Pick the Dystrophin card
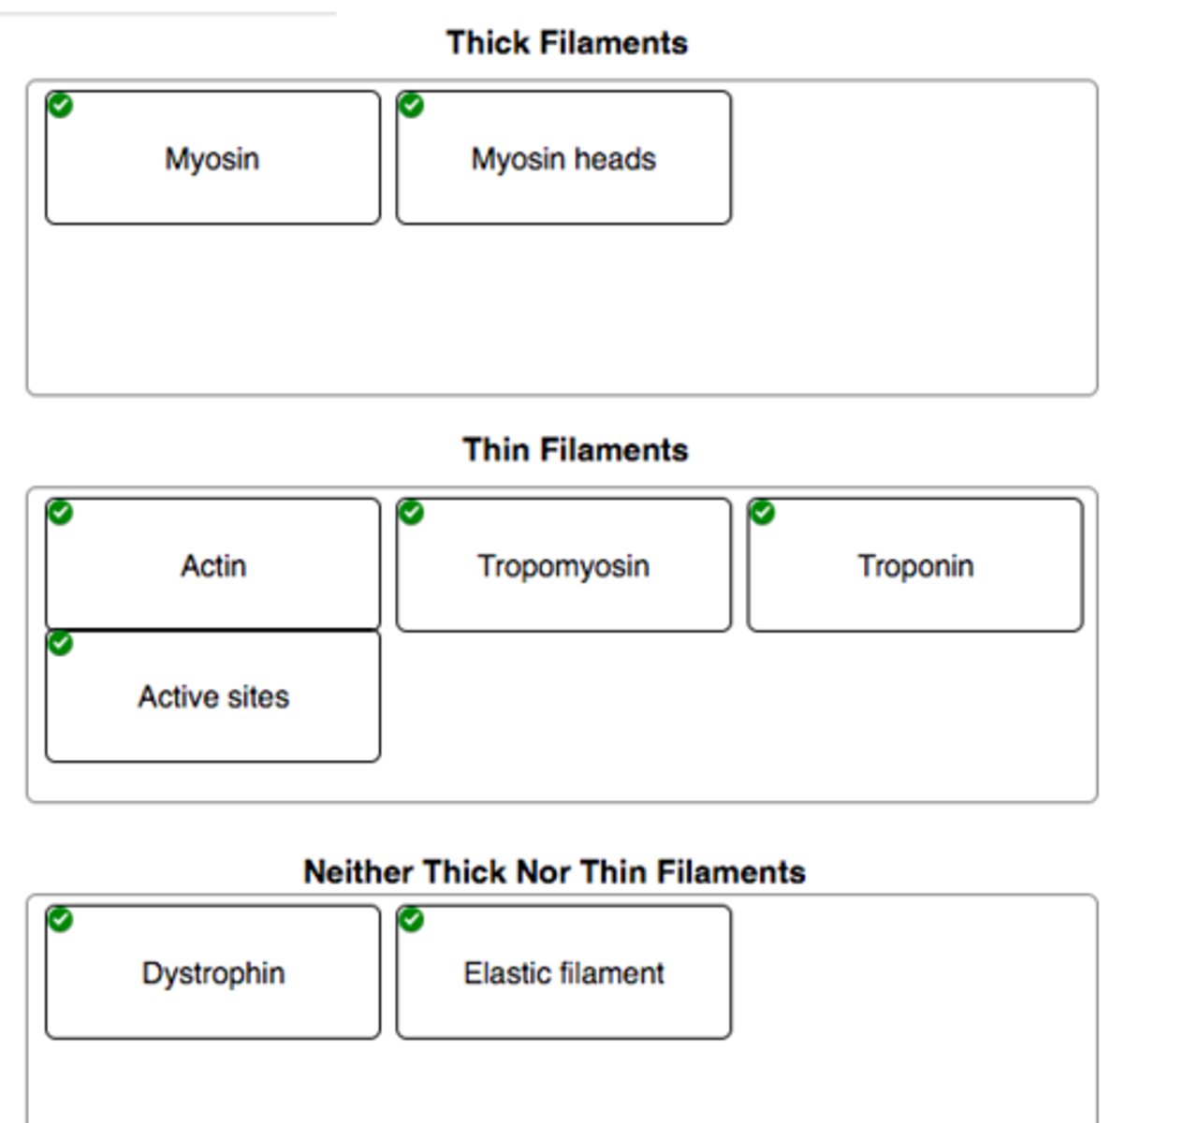Image resolution: width=1184 pixels, height=1123 pixels. coord(212,973)
